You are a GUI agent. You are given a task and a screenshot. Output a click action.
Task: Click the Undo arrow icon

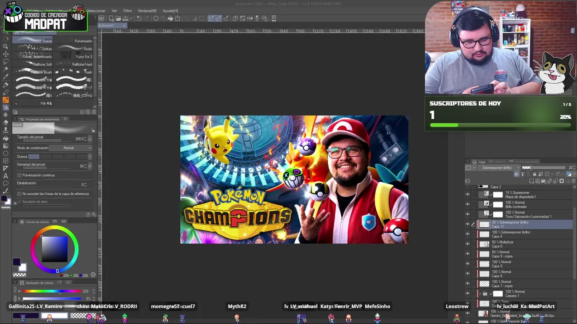(x=139, y=18)
